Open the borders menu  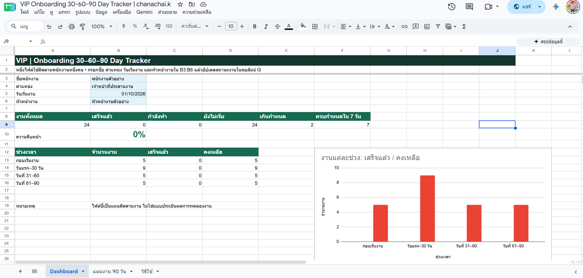pyautogui.click(x=315, y=26)
